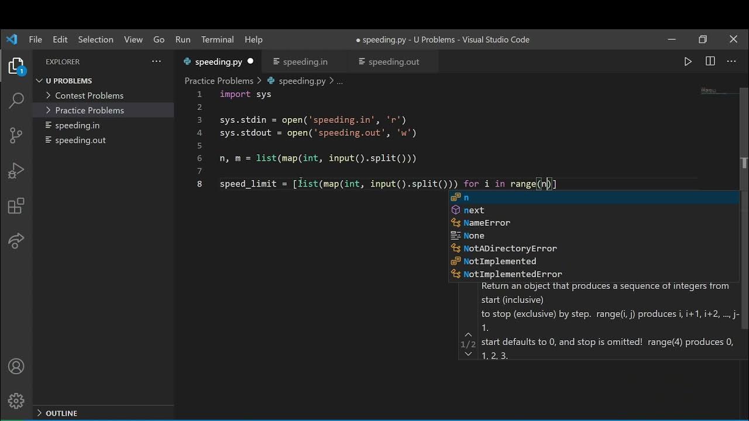The width and height of the screenshot is (749, 421).
Task: Click line number 1 in gutter
Action: [x=200, y=94]
